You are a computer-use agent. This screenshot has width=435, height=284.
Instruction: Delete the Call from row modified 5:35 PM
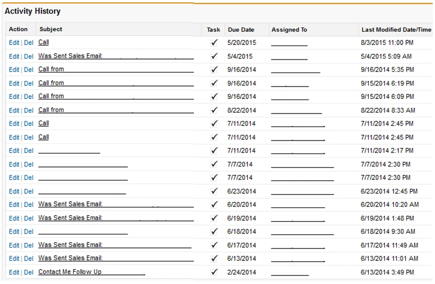tap(29, 70)
